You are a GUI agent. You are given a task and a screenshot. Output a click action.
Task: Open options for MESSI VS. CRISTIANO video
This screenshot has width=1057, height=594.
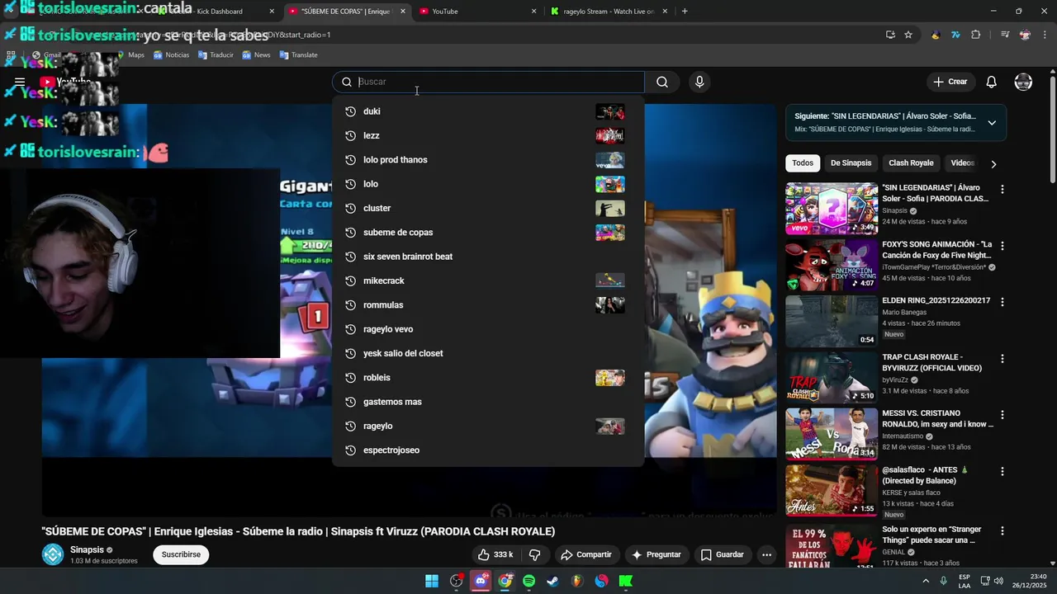click(x=1002, y=415)
